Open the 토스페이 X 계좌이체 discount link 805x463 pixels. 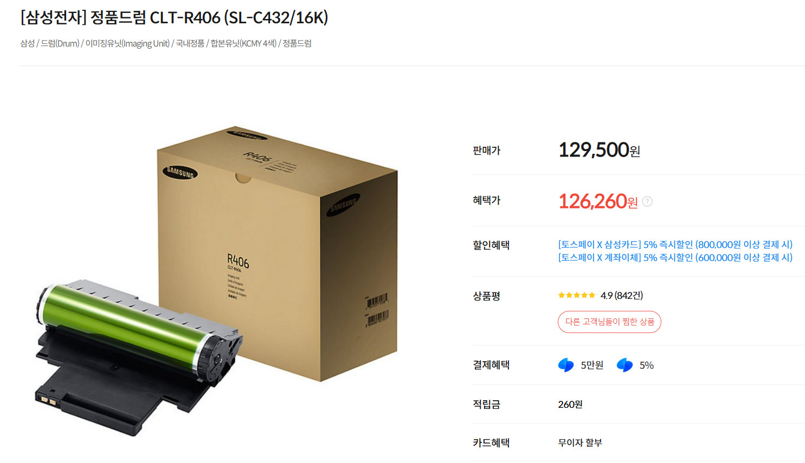point(675,258)
